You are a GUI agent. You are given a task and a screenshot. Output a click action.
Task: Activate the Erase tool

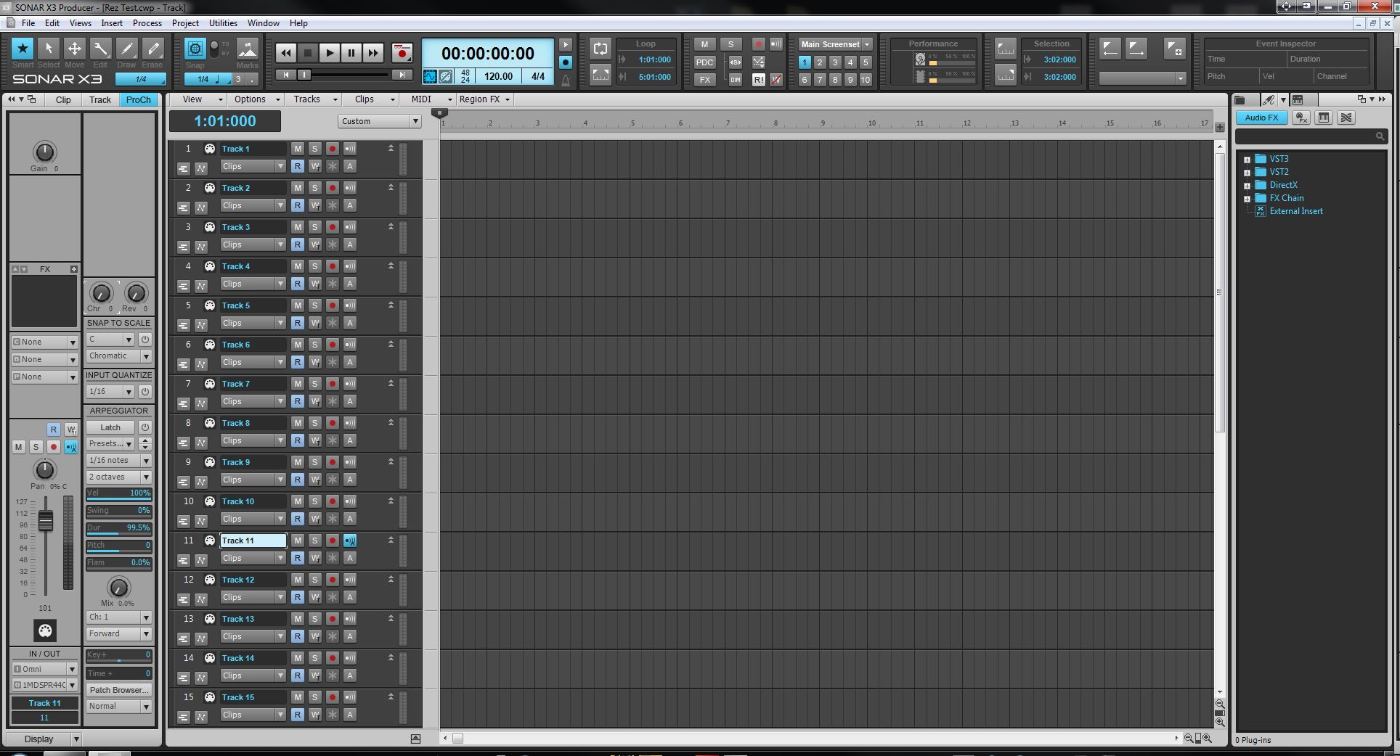pyautogui.click(x=152, y=49)
